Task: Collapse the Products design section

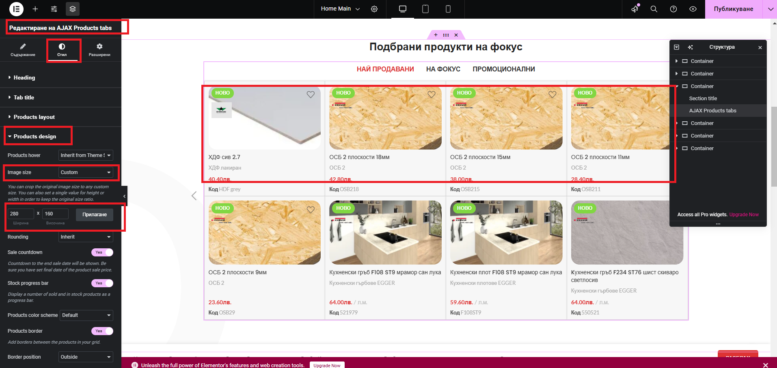Action: [x=60, y=136]
